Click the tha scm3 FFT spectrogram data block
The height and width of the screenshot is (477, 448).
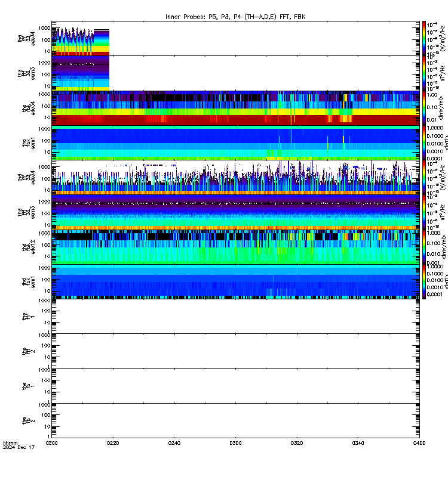coord(81,73)
